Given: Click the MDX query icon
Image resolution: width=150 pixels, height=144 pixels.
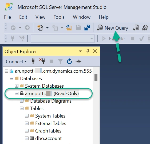Looking at the screenshot, I should pos(145,28).
